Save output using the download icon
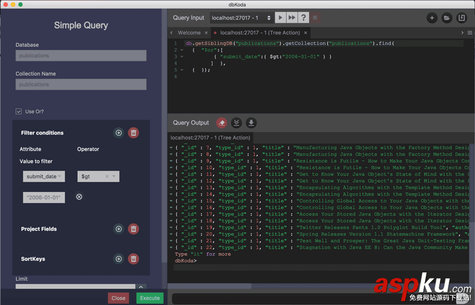 (x=251, y=123)
